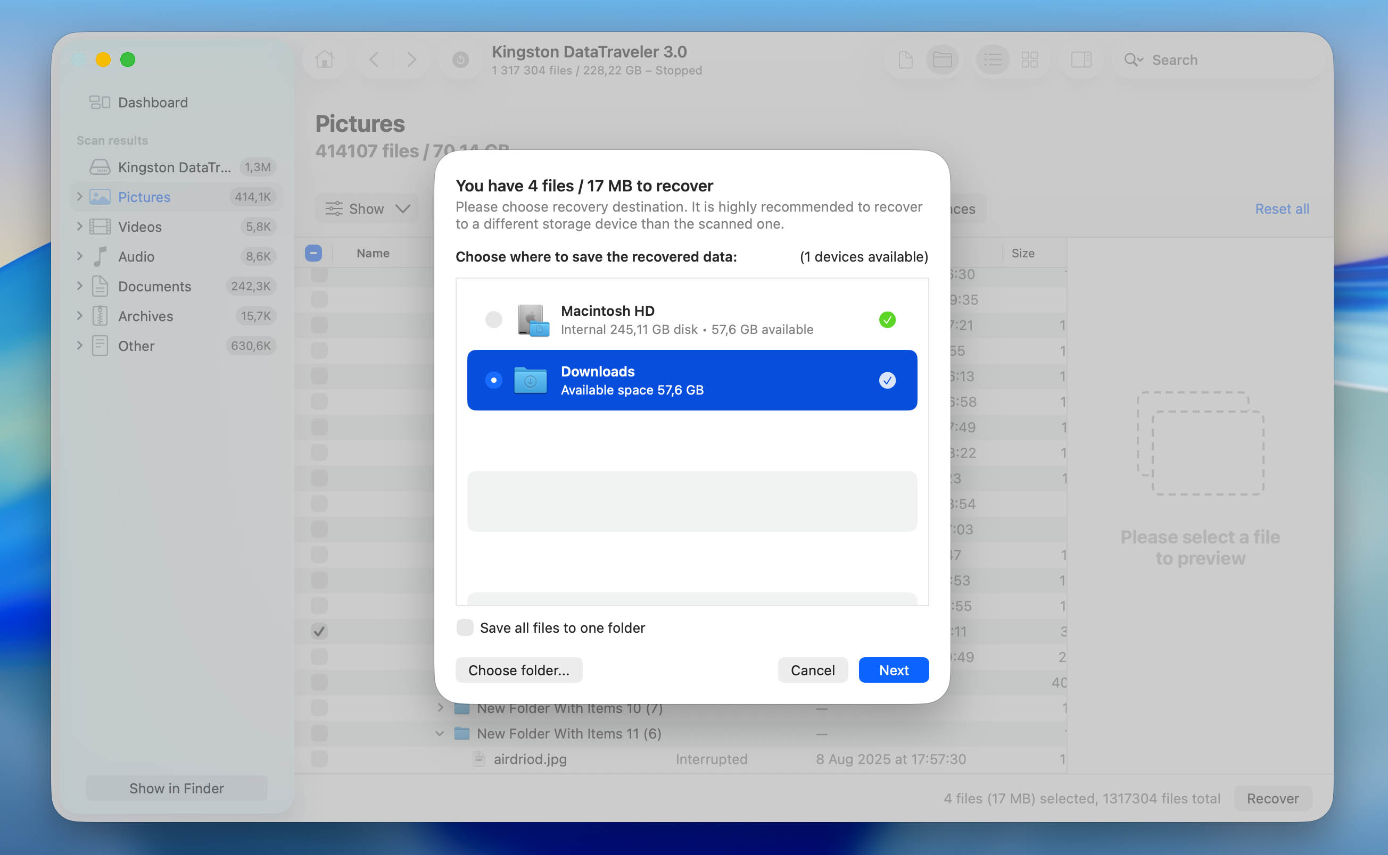Image resolution: width=1388 pixels, height=855 pixels.
Task: Switch to file view document icon
Action: 905,60
